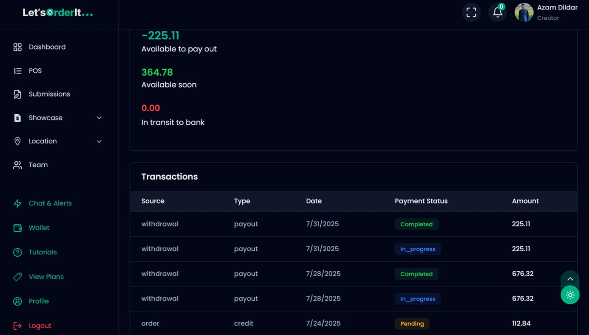The width and height of the screenshot is (589, 335).
Task: Open the Submissions menu item
Action: coord(49,94)
